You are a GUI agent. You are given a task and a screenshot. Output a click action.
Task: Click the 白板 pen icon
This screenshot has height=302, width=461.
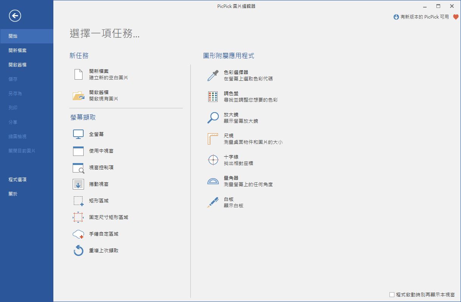[213, 202]
